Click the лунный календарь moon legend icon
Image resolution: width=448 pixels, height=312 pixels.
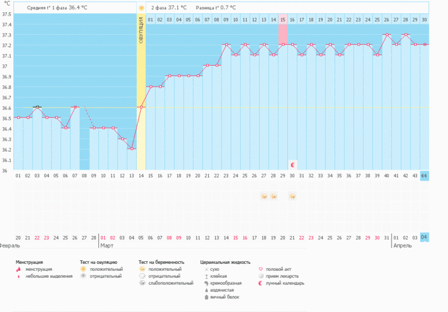260,283
